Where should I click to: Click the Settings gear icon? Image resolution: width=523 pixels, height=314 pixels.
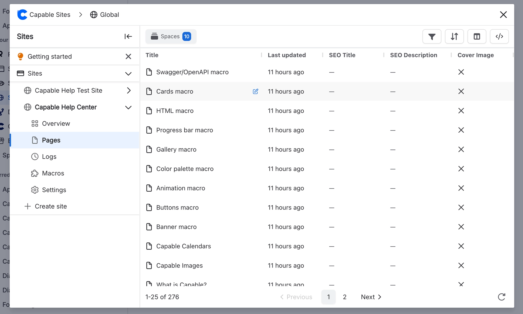pos(35,190)
